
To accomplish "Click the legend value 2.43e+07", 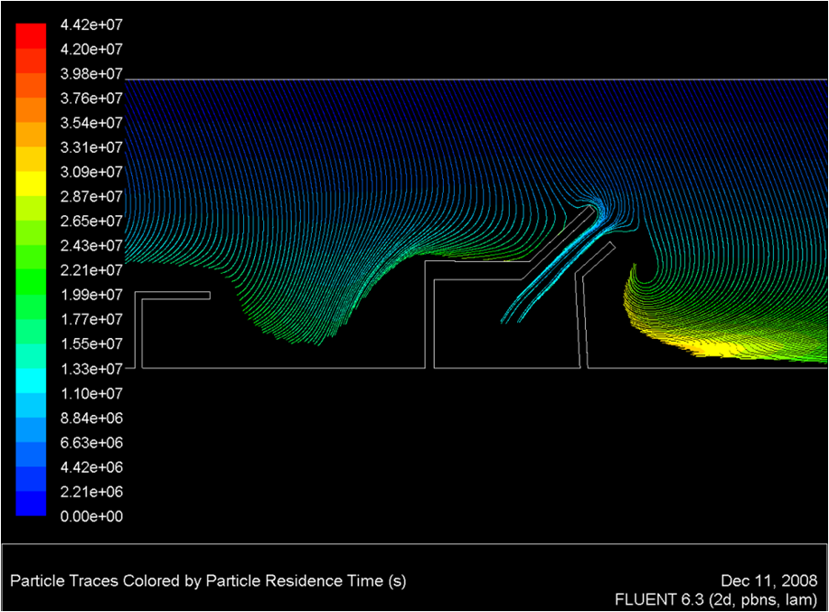I will (x=91, y=246).
